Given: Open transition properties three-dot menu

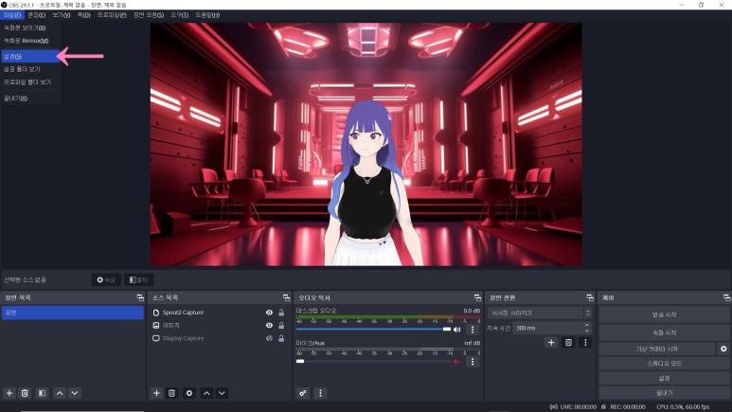Looking at the screenshot, I should coord(585,343).
